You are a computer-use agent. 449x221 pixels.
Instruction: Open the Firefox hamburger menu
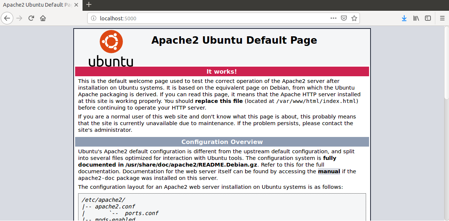[442, 18]
